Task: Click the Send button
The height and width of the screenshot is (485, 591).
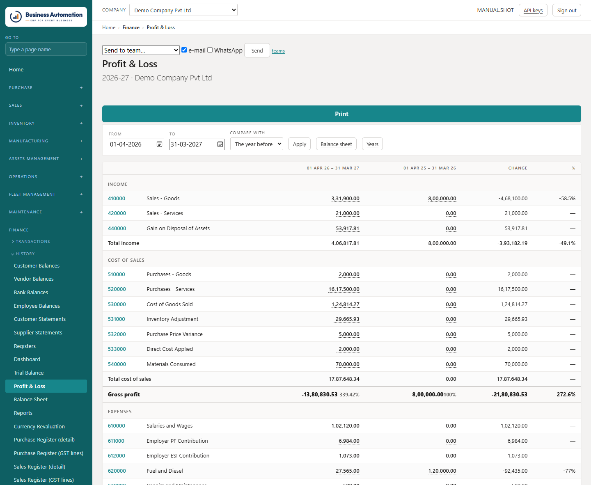Action: point(257,50)
